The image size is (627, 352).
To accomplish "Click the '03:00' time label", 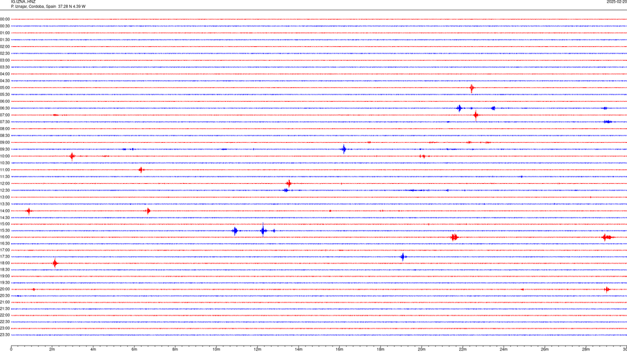I will (5, 60).
